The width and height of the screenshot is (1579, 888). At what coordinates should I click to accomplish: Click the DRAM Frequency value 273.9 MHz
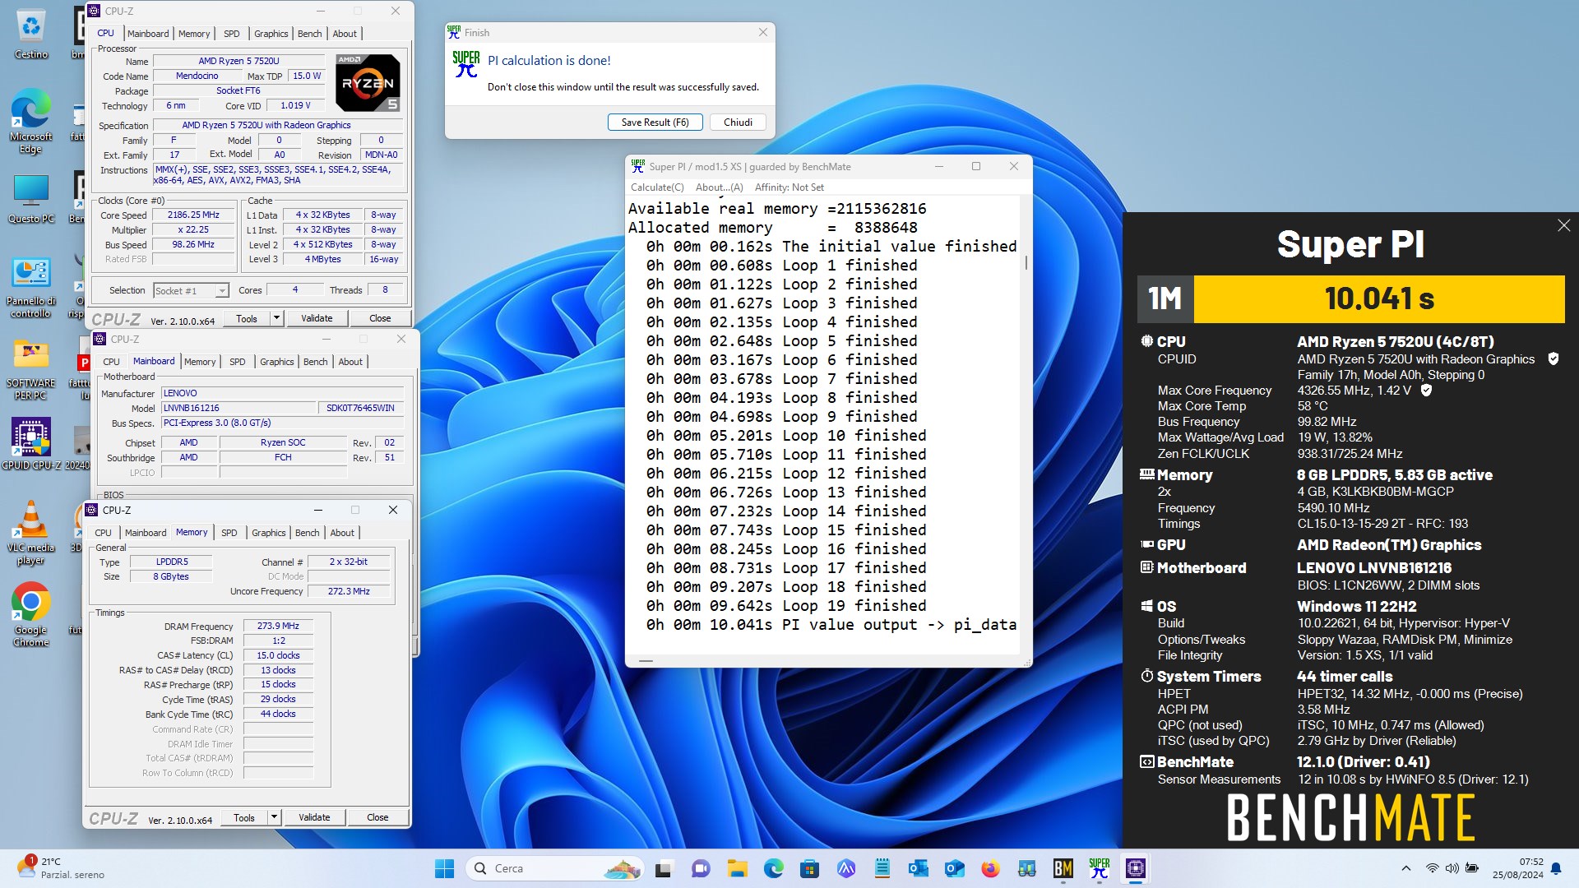(x=278, y=626)
